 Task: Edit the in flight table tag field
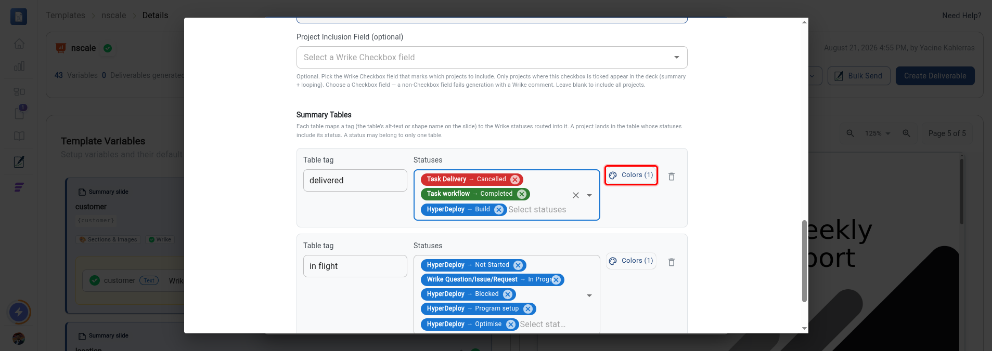click(355, 266)
